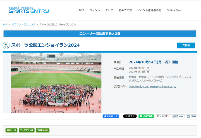Click the Facebook いいね! like button
201x138 pixels.
coord(111,116)
